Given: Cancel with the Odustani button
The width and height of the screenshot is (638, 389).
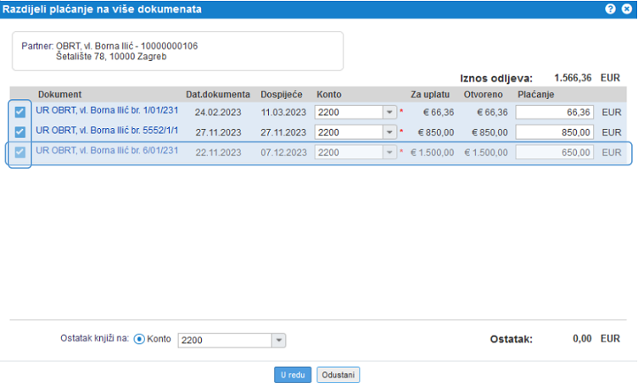Looking at the screenshot, I should [339, 375].
